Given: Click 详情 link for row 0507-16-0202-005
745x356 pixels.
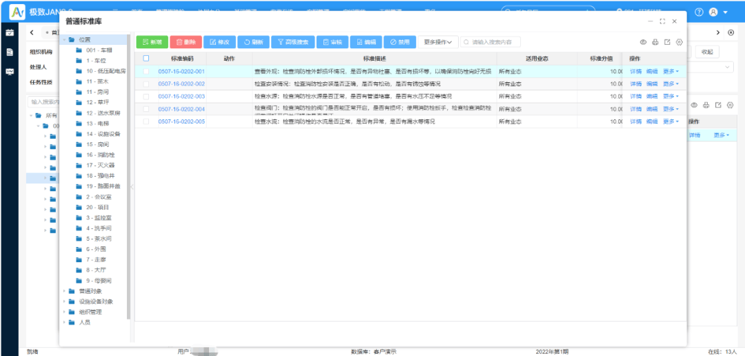Looking at the screenshot, I should click(x=635, y=121).
